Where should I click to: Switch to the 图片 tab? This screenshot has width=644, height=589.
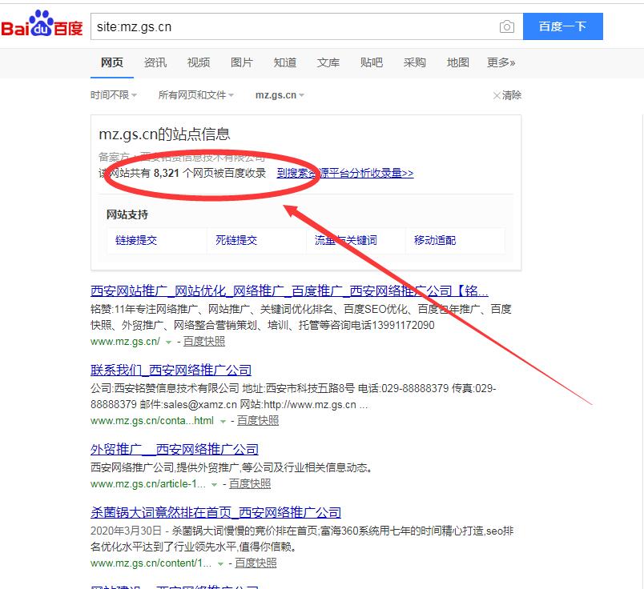241,62
